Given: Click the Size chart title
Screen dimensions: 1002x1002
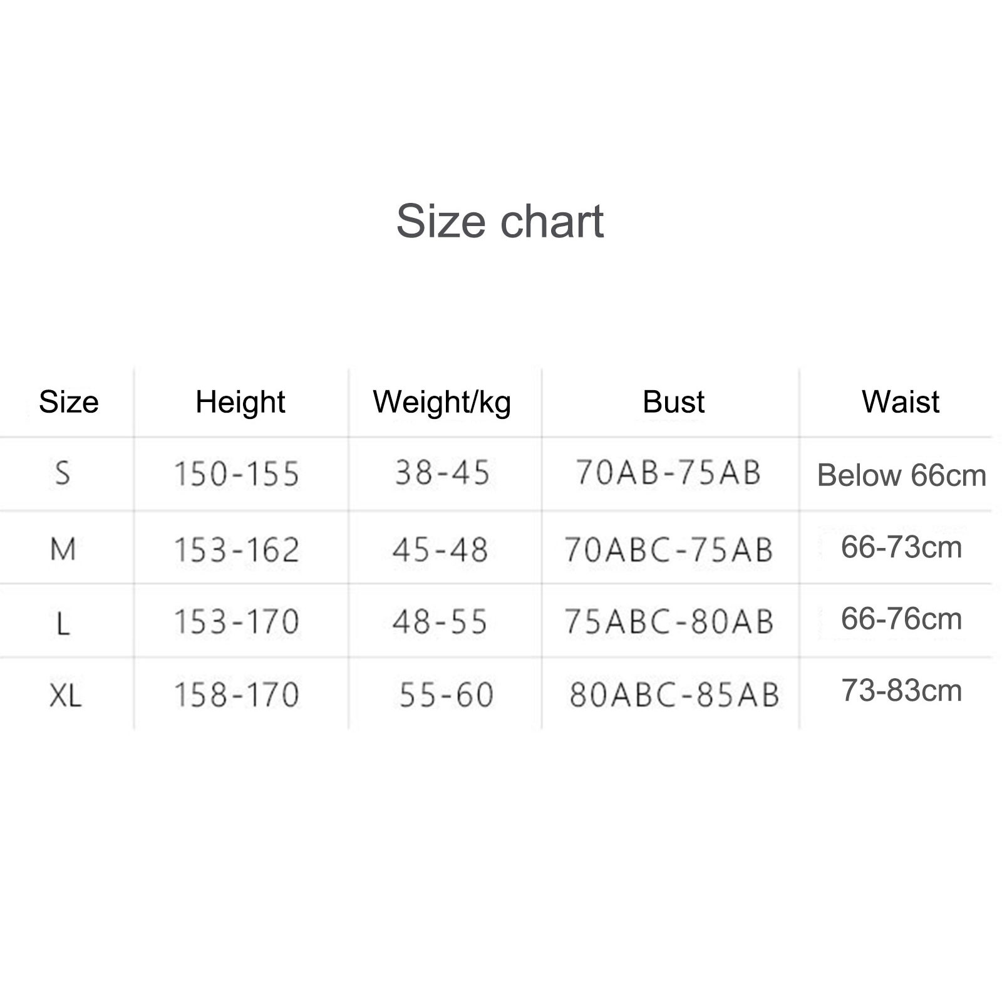Looking at the screenshot, I should tap(500, 222).
